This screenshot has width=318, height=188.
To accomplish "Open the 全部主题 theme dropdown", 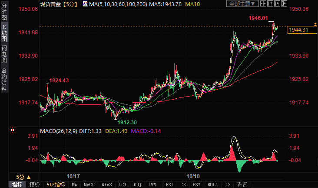I will click(242, 4).
